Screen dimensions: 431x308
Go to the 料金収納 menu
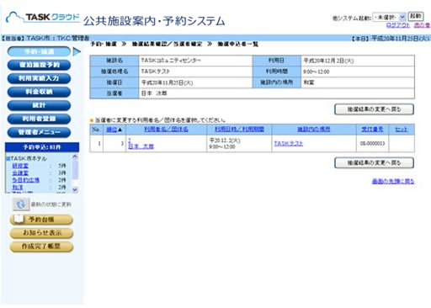click(x=39, y=92)
